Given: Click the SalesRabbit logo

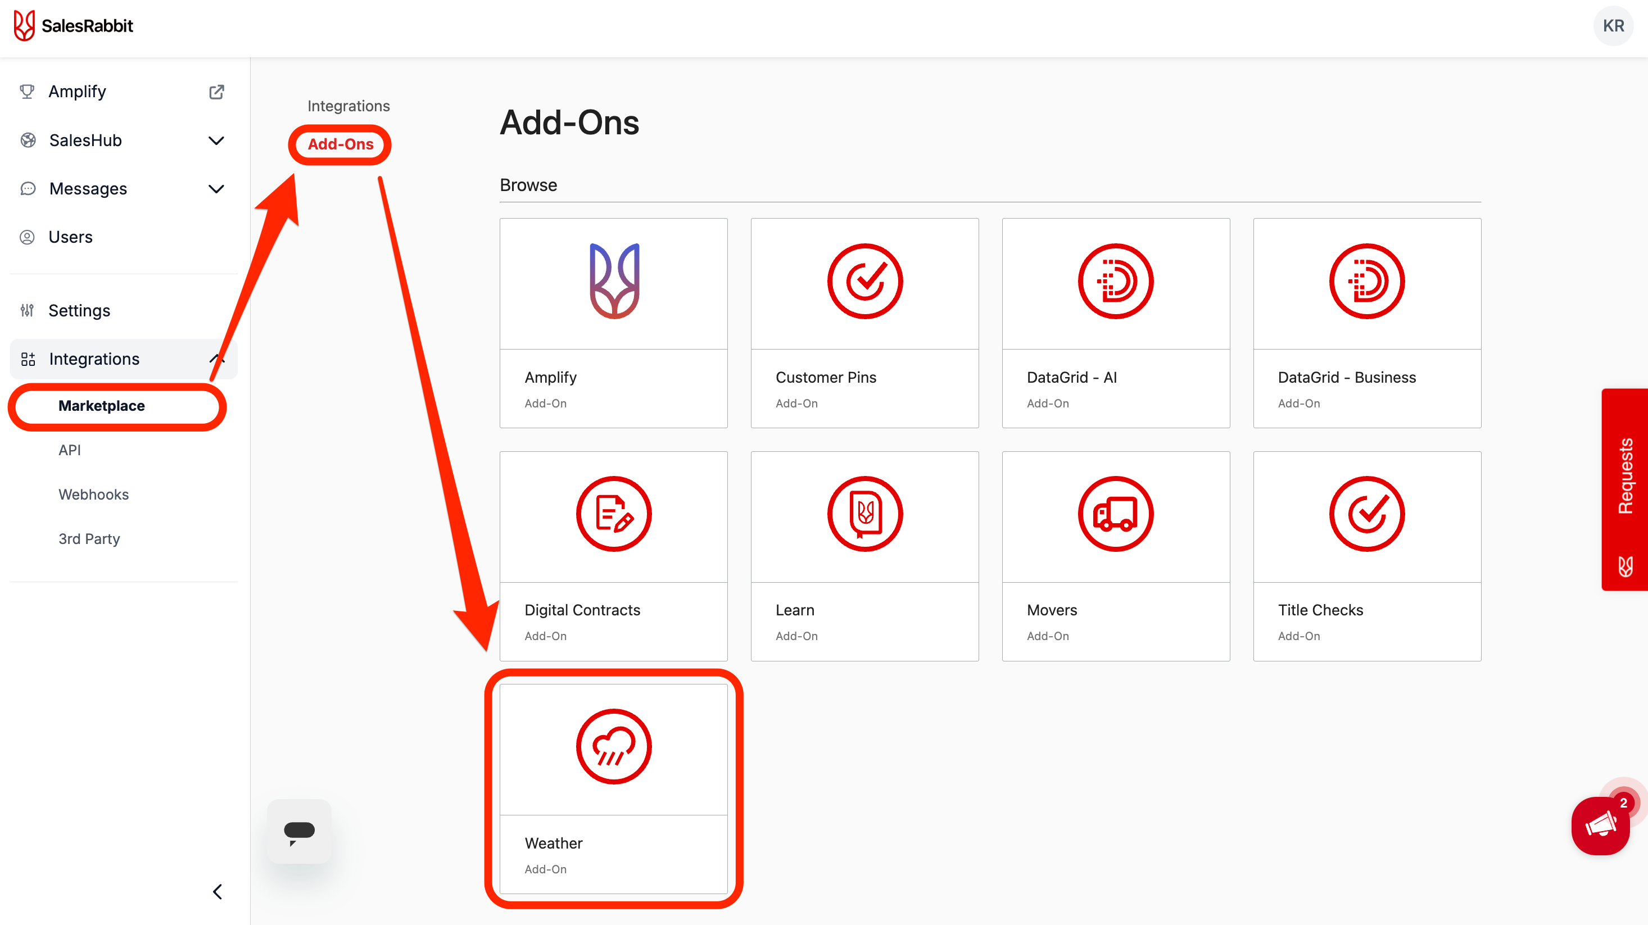Looking at the screenshot, I should [x=73, y=26].
